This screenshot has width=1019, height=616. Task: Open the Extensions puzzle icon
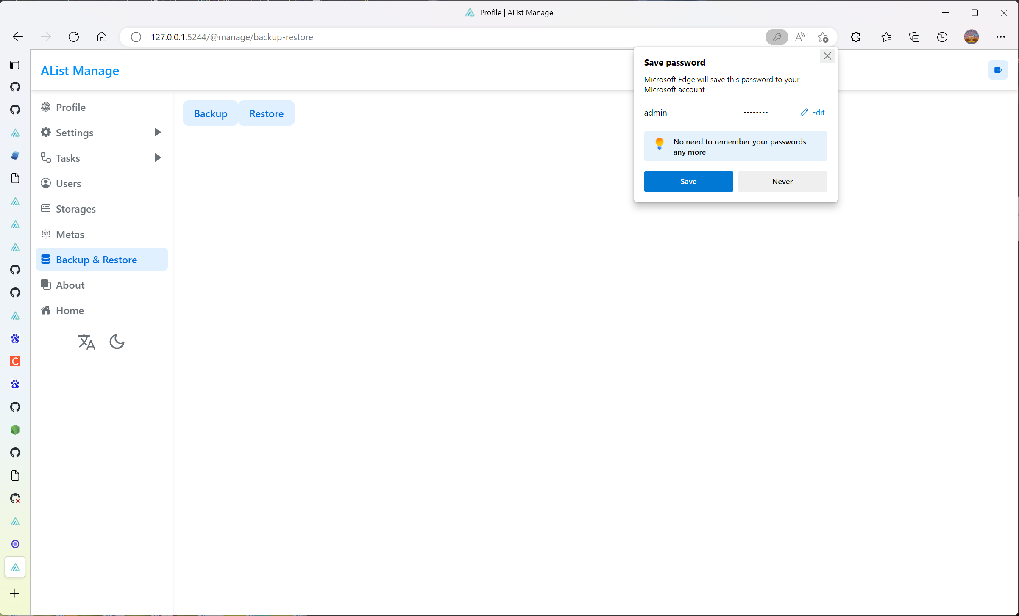coord(856,37)
